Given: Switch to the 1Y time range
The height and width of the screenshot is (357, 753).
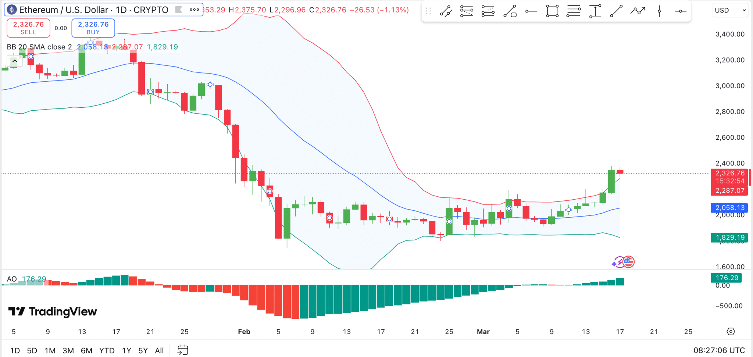Looking at the screenshot, I should (x=126, y=351).
